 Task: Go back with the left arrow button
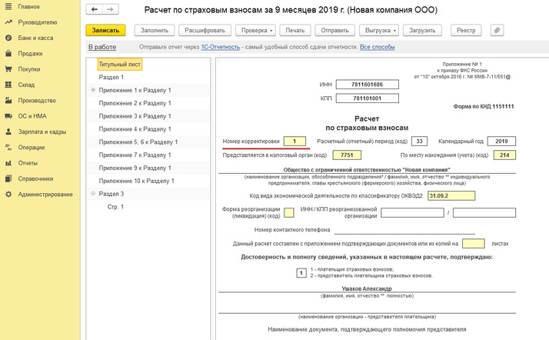[x=94, y=9]
